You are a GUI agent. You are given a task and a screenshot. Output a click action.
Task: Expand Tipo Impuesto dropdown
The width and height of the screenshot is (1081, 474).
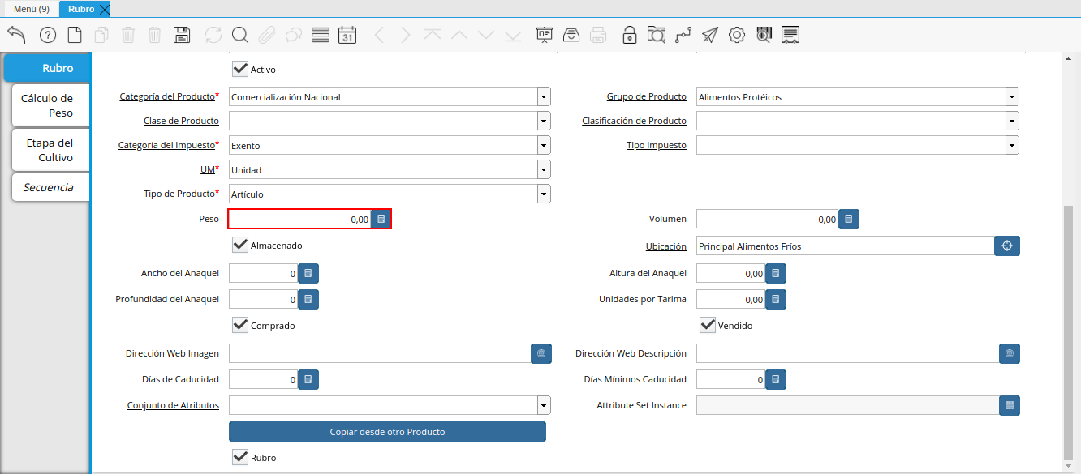tap(1012, 146)
